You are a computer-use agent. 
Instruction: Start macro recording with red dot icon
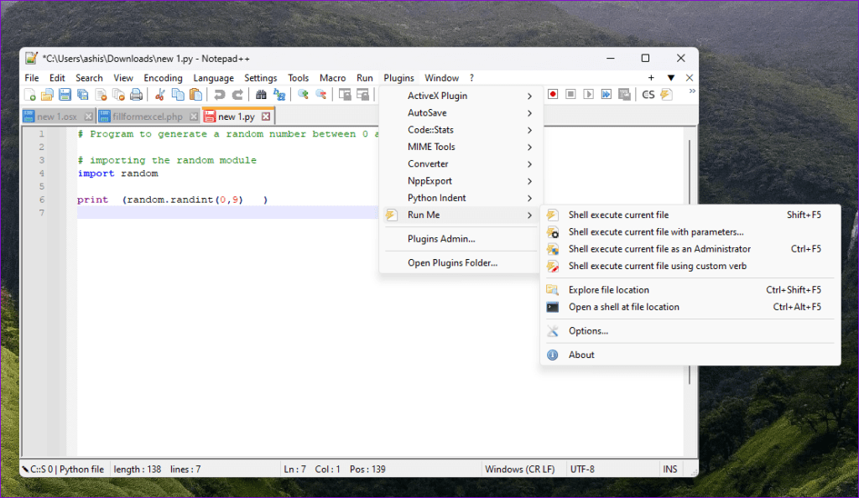553,94
